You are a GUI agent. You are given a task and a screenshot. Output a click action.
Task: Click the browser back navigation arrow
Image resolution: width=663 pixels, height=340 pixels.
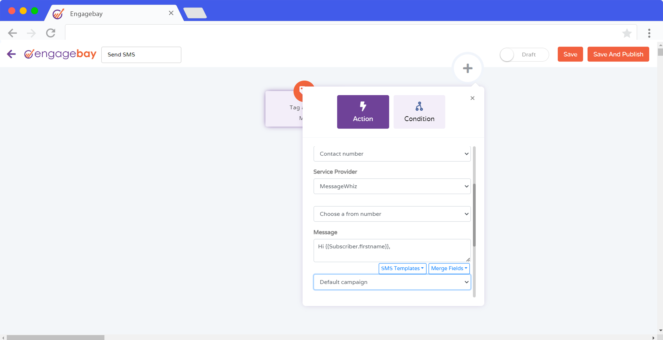coord(12,33)
